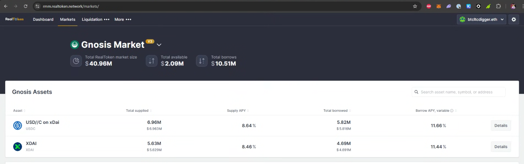
Task: Click the 6.96M total supplied value
Action: [154, 122]
